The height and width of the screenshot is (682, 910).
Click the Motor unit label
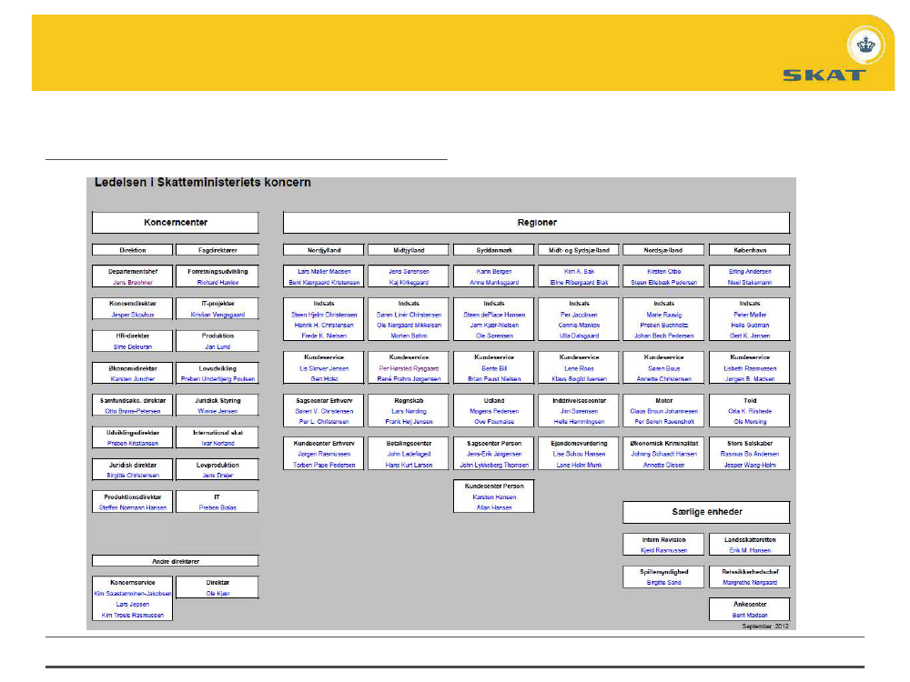pos(664,400)
